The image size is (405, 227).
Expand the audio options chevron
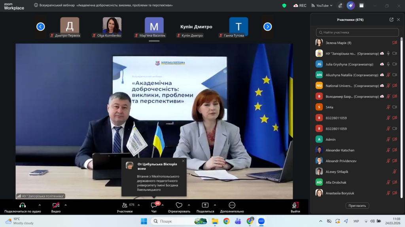[x=40, y=205]
